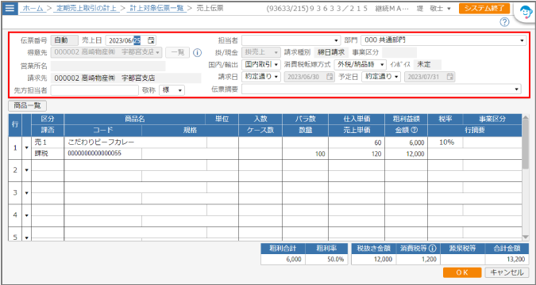Image resolution: width=536 pixels, height=285 pixels.
Task: Open user menu for 堤 敬士
Action: 434,8
